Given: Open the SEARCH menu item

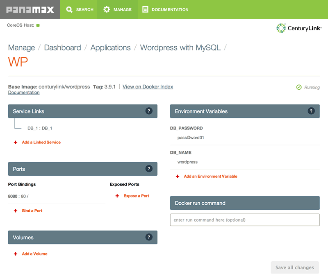Looking at the screenshot, I should coord(79,9).
